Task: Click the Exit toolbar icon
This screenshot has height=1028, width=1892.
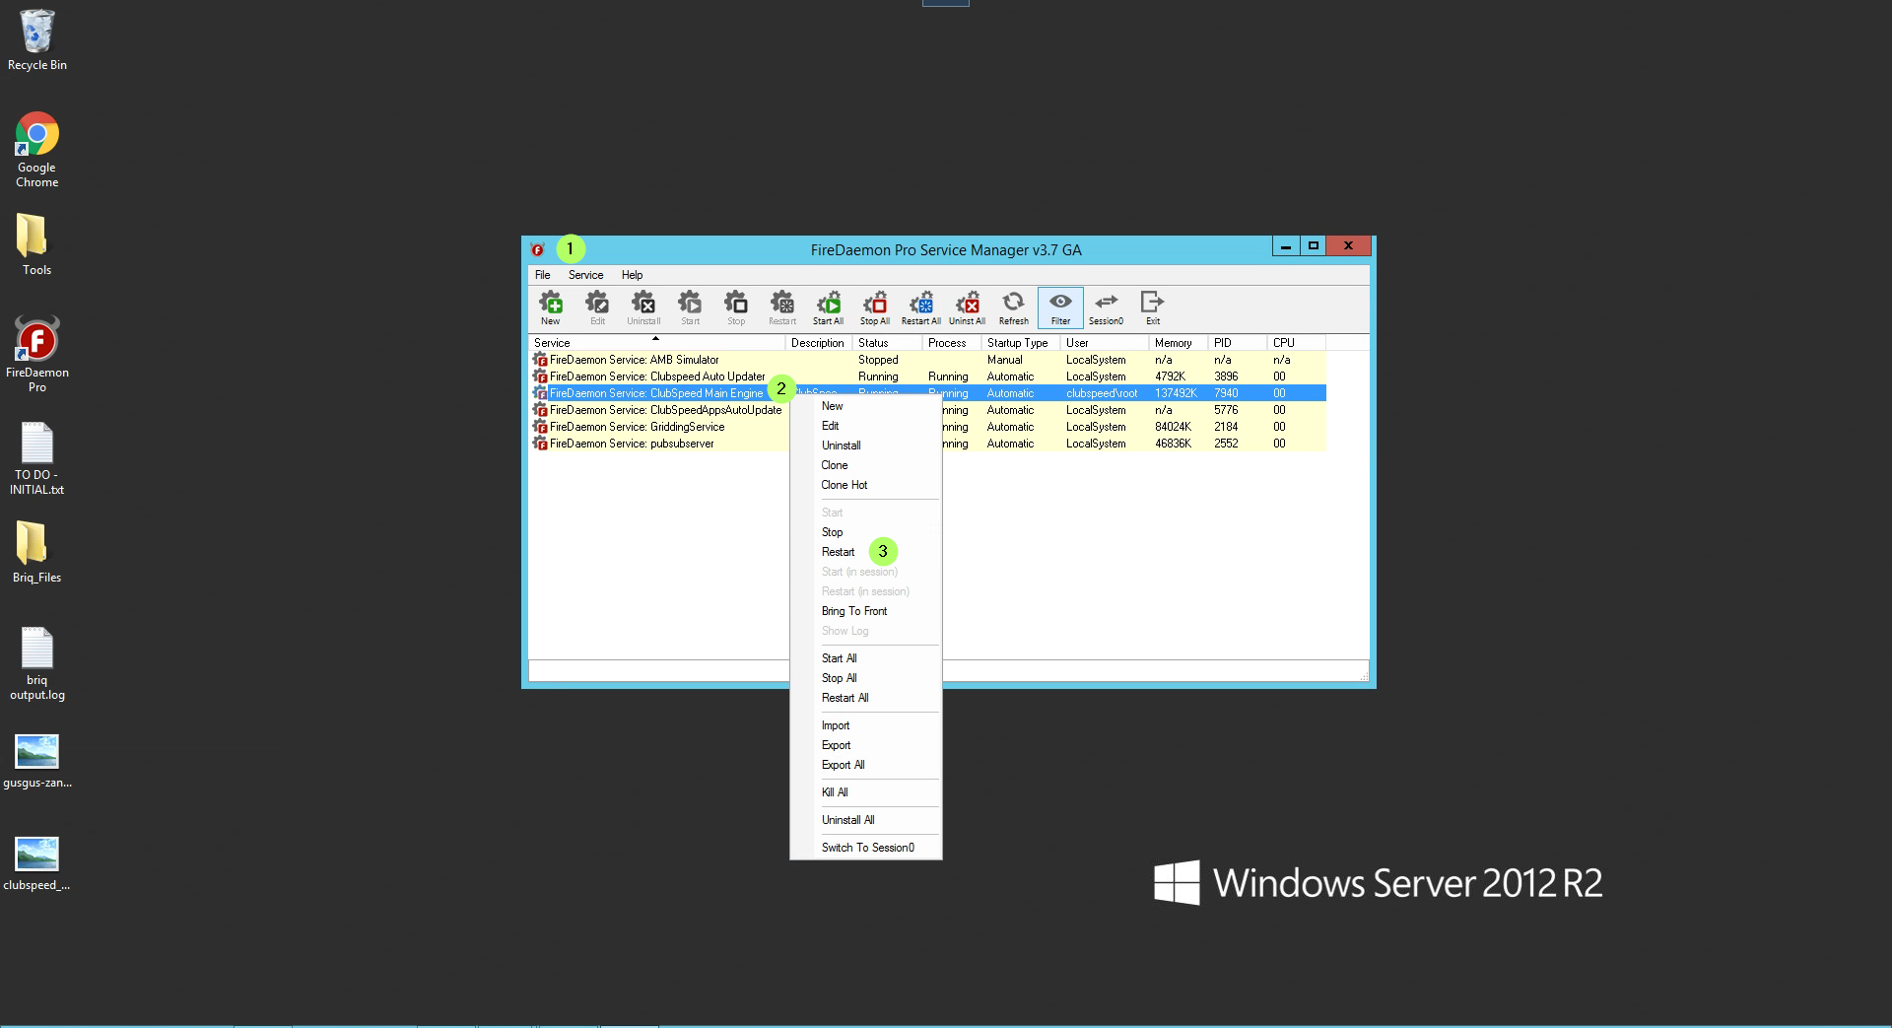Action: (x=1152, y=308)
